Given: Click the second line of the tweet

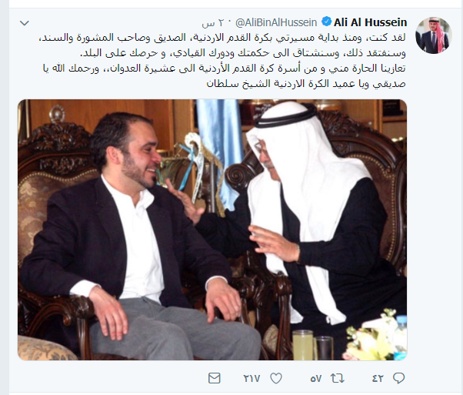Looking at the screenshot, I should pos(243,53).
